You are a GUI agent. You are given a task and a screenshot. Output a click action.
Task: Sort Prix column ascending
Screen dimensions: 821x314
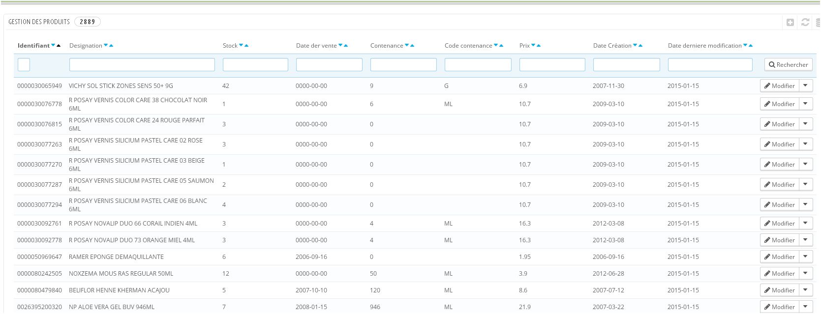[x=539, y=46]
